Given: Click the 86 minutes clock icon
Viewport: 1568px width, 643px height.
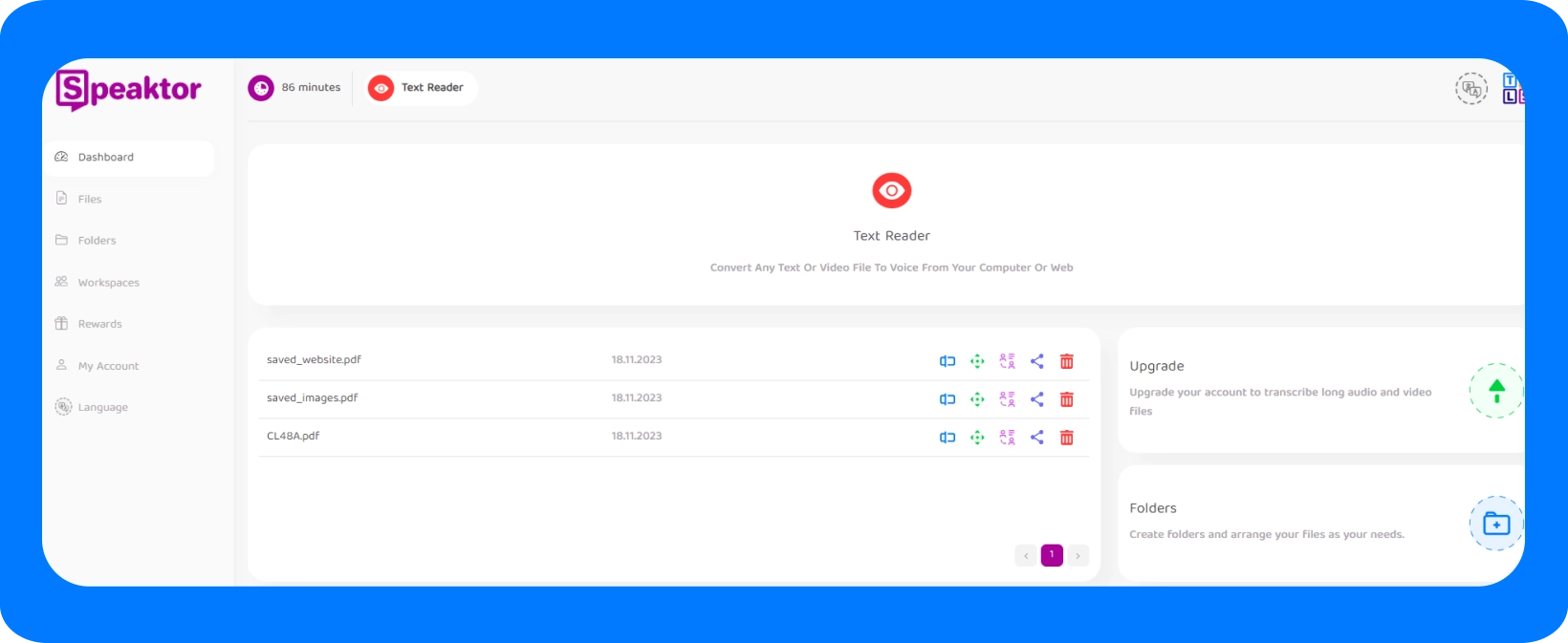Looking at the screenshot, I should [x=261, y=88].
